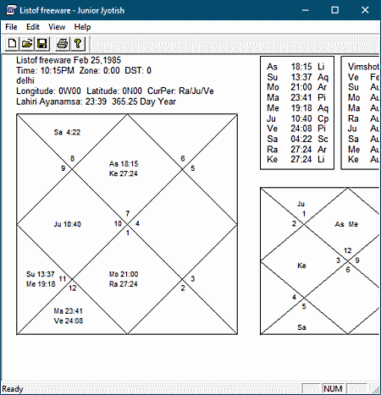Click the New chart toolbar icon
381x395 pixels.
pos(13,44)
